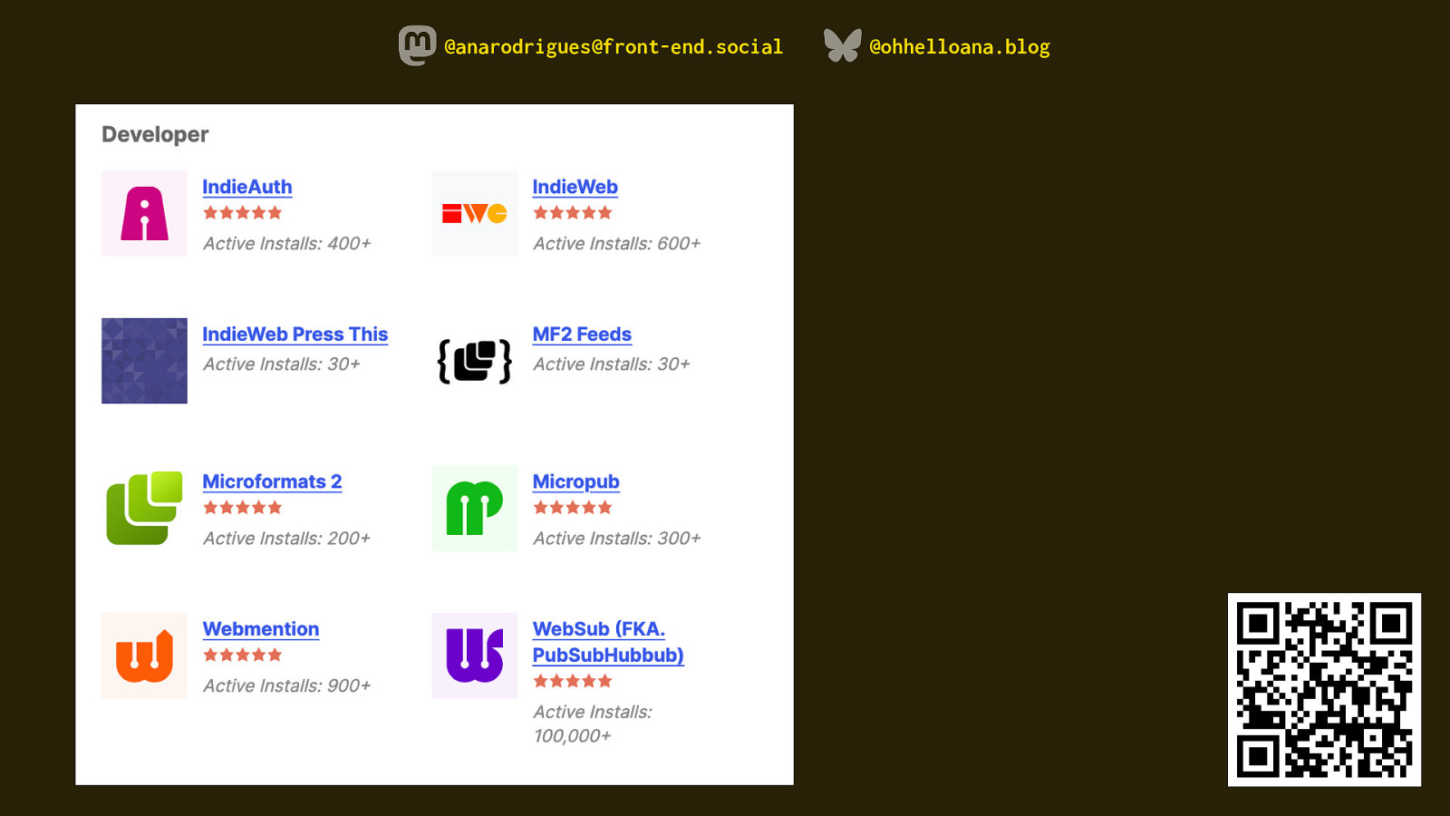Click the IndieWeb star rating
This screenshot has height=816, width=1450.
[x=573, y=213]
